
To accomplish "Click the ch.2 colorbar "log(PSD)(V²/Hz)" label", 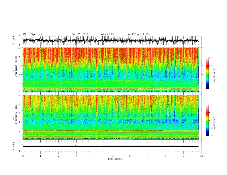I will (214, 122).
